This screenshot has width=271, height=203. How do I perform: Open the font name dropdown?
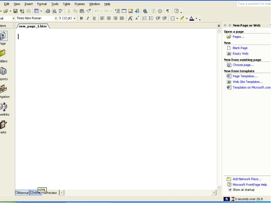point(56,18)
